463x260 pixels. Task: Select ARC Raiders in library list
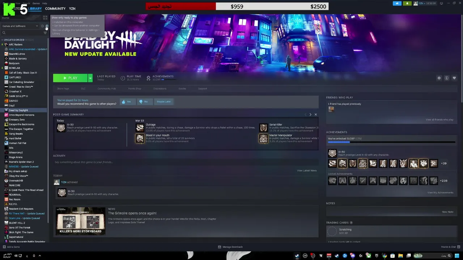(x=15, y=44)
